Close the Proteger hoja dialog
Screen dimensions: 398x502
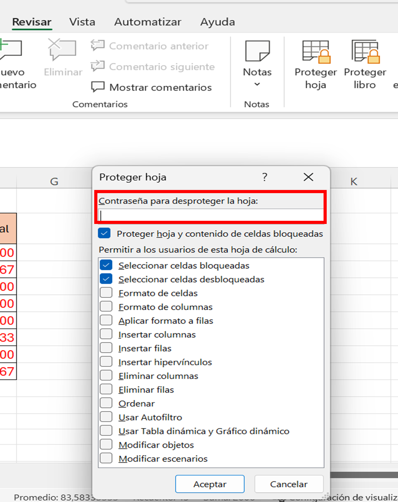pyautogui.click(x=308, y=177)
